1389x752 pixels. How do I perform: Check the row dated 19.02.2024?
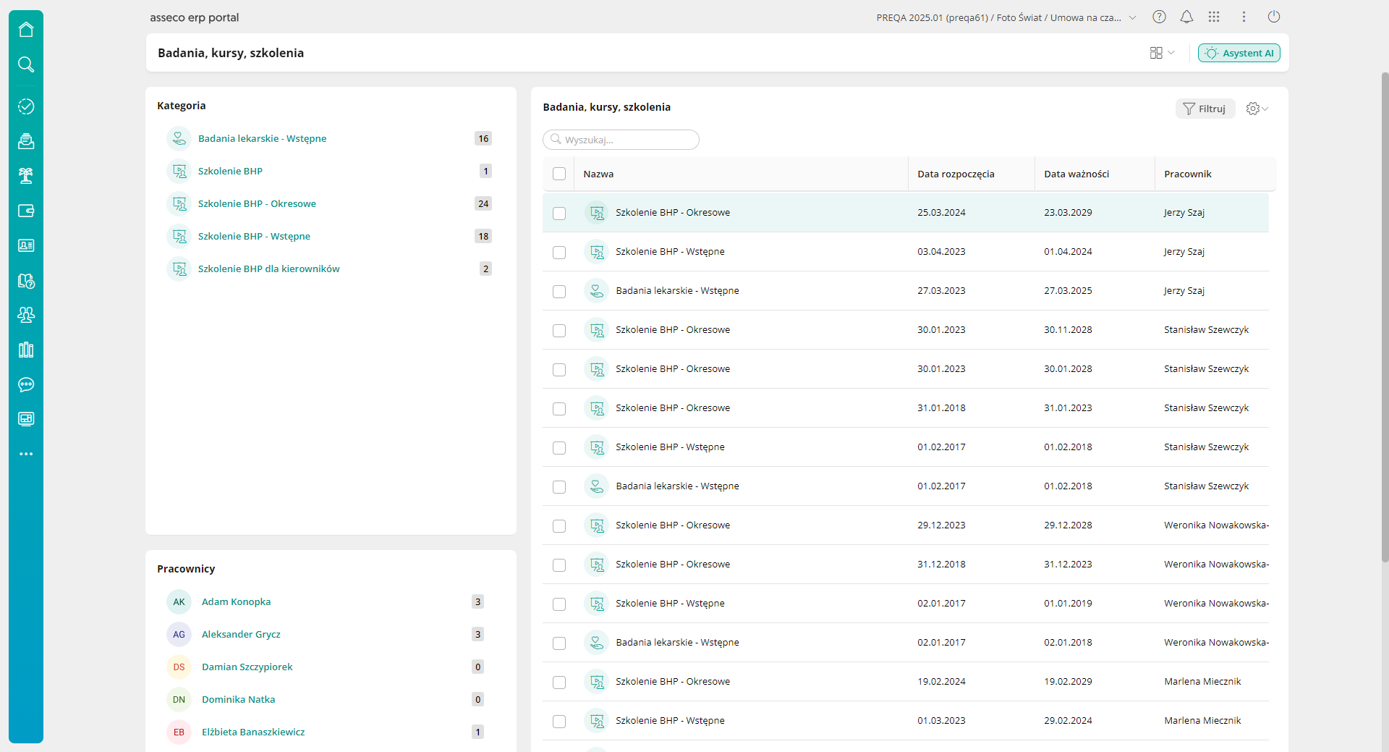point(559,682)
